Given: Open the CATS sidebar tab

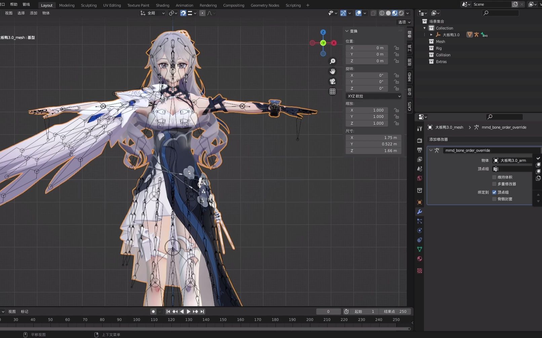Looking at the screenshot, I should (410, 106).
